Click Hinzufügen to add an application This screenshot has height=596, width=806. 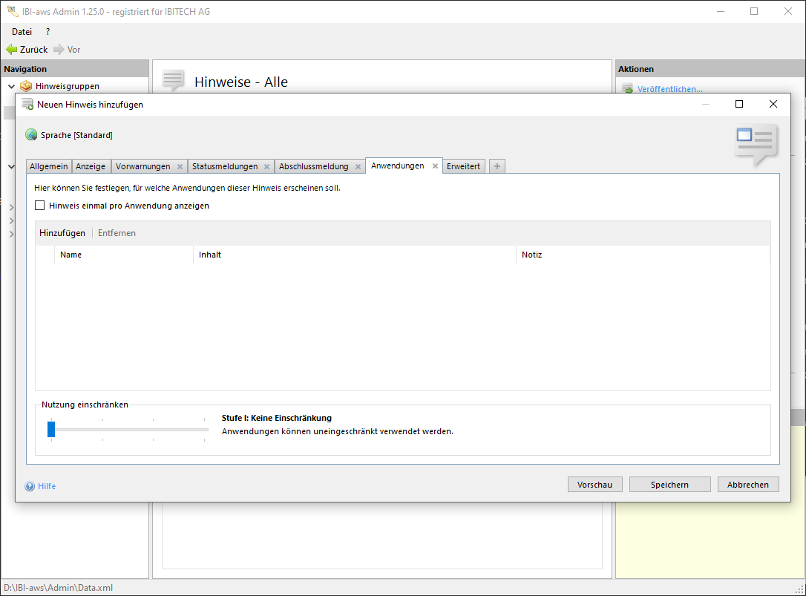[x=62, y=233]
